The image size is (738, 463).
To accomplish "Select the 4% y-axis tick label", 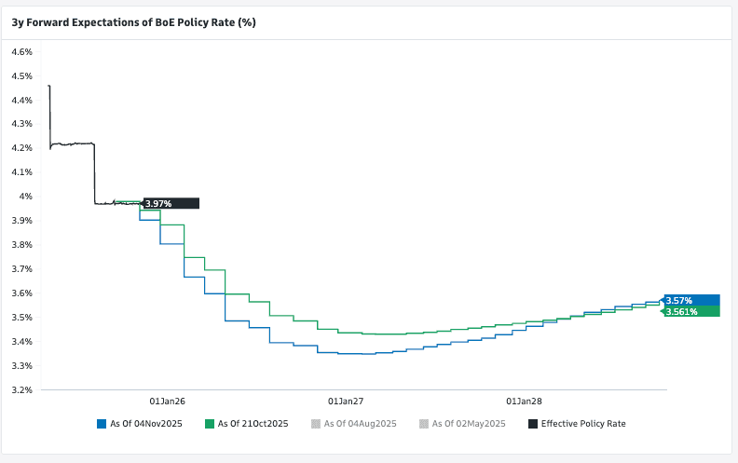I will tap(27, 197).
